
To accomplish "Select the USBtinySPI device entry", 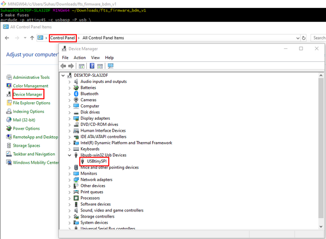I will click(x=97, y=161).
